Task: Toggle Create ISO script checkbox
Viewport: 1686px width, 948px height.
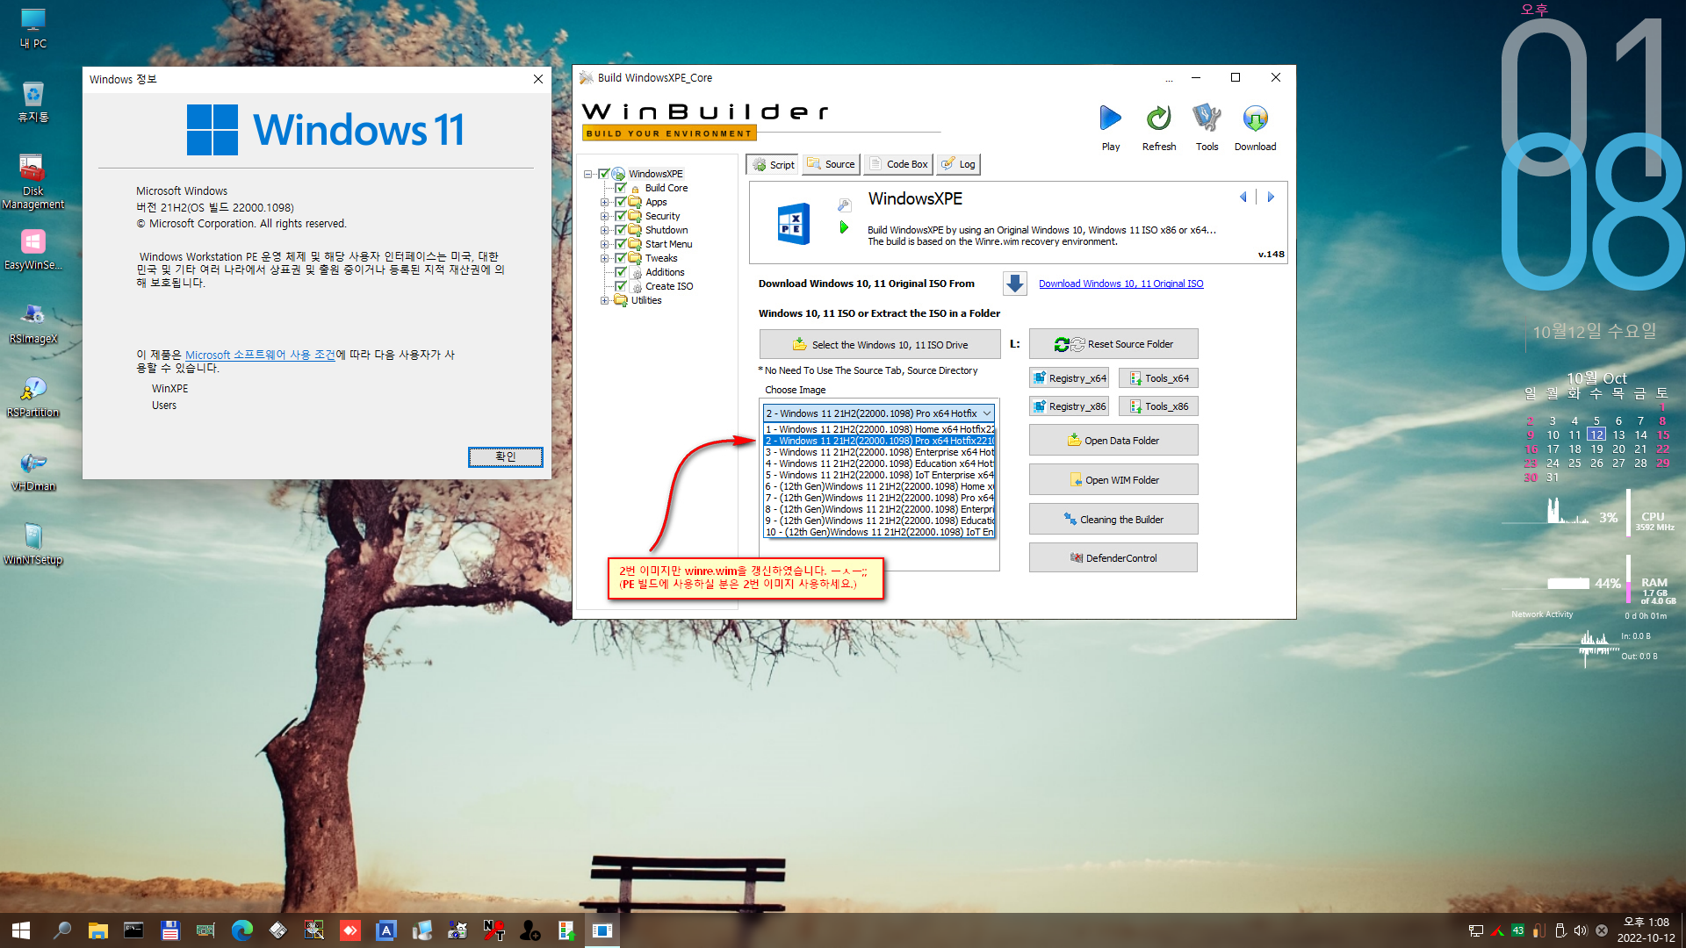Action: tap(621, 286)
